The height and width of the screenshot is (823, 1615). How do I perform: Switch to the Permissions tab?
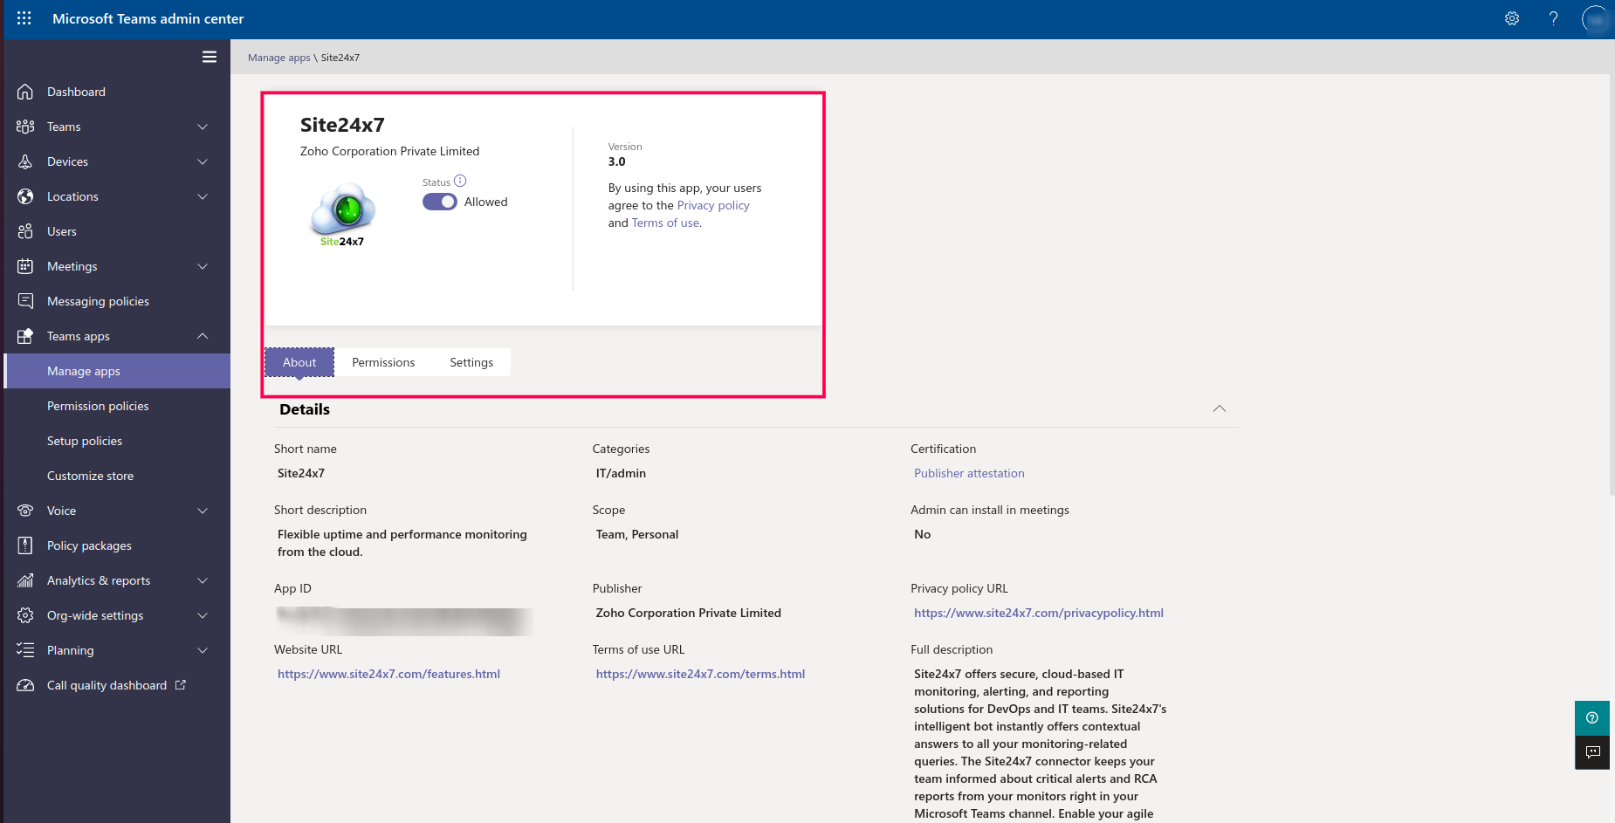pyautogui.click(x=383, y=362)
